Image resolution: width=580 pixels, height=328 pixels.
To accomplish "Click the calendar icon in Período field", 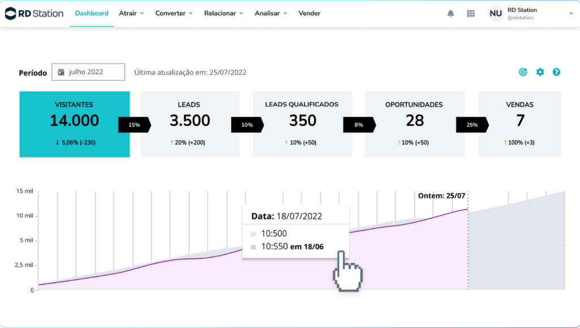I will pos(61,73).
